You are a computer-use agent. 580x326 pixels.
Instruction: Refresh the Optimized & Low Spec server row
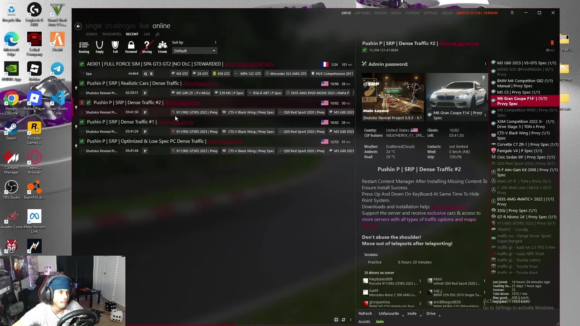[82, 141]
